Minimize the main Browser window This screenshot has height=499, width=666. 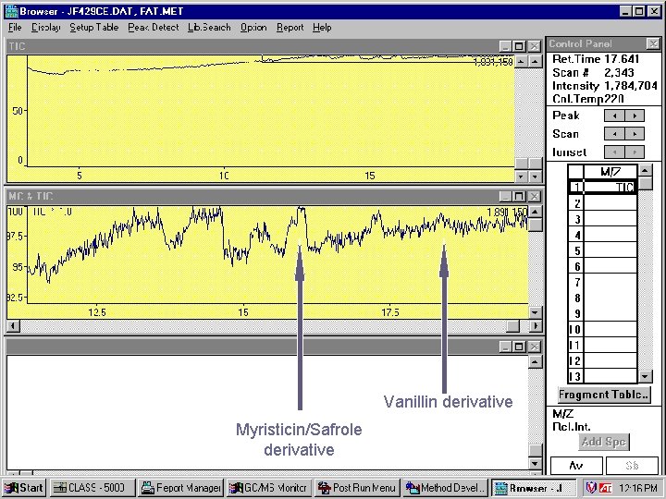coord(624,11)
